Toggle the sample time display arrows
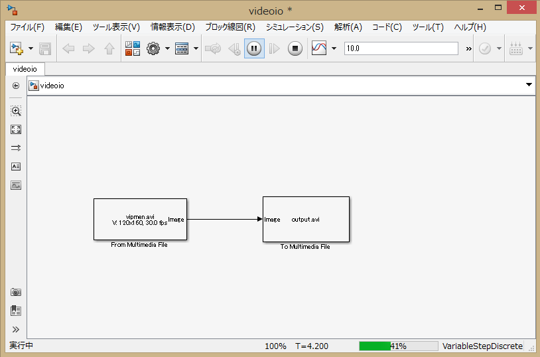 (16, 148)
